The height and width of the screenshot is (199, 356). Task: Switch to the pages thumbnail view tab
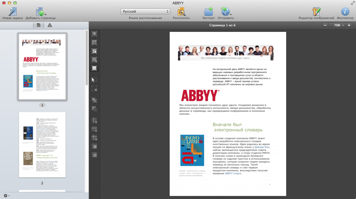click(39, 25)
